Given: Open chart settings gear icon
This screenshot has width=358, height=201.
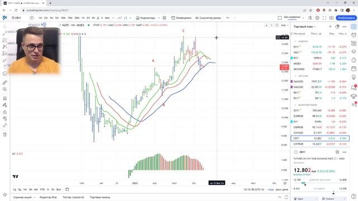Looking at the screenshot, I should [317, 18].
